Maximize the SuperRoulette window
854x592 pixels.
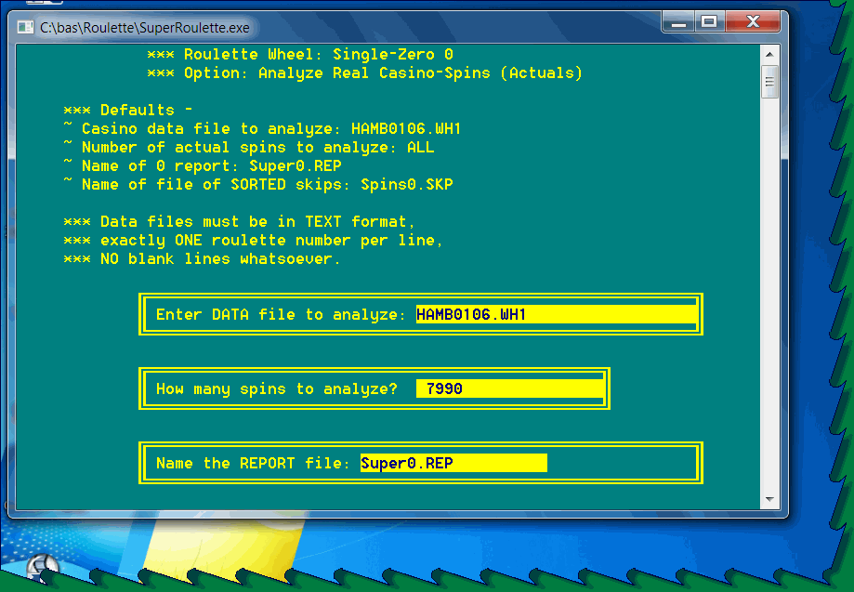click(709, 21)
